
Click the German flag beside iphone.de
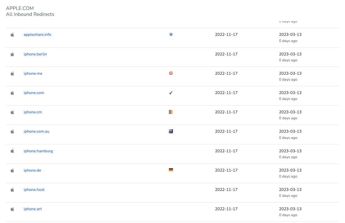171,170
